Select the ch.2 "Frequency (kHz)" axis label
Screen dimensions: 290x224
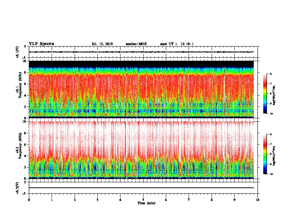point(20,146)
